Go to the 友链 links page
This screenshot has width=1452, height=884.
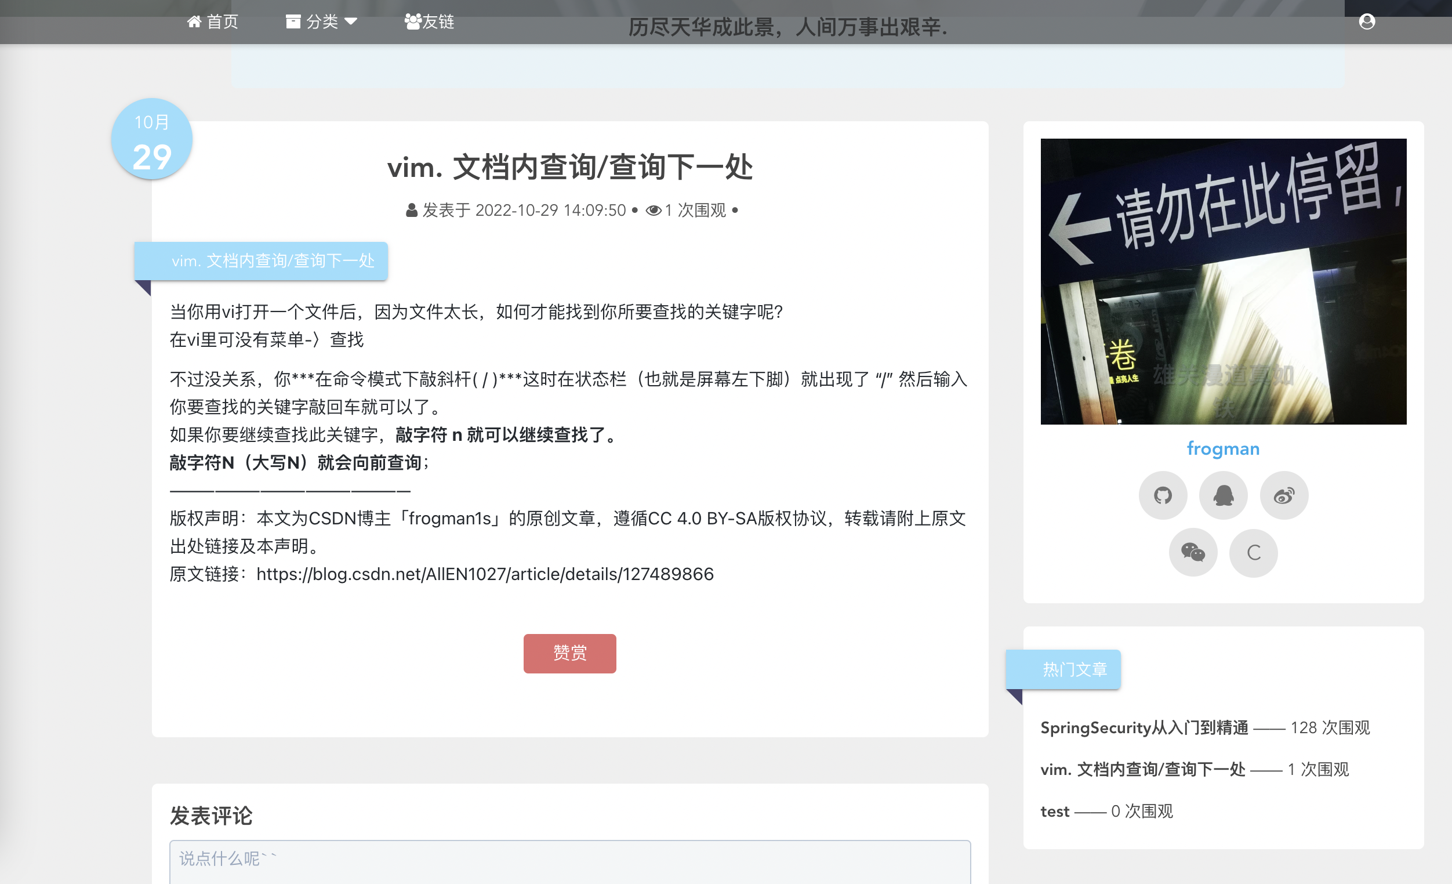(429, 22)
